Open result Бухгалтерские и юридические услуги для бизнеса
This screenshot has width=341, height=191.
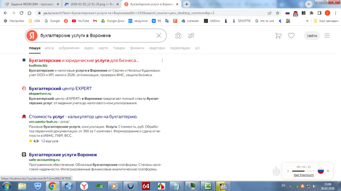point(84,60)
